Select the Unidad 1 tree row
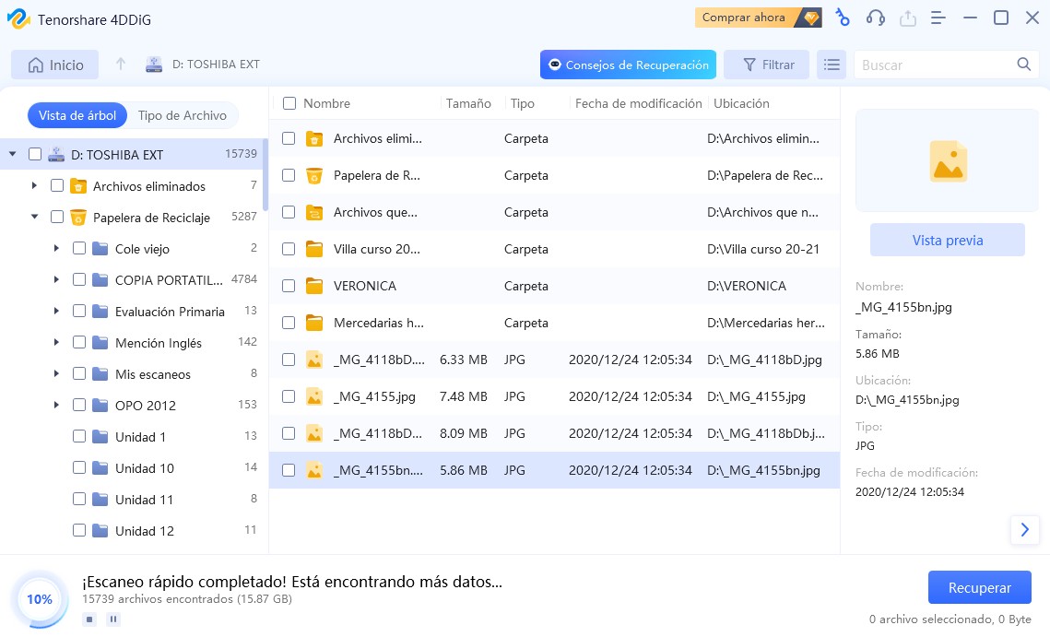 134,437
